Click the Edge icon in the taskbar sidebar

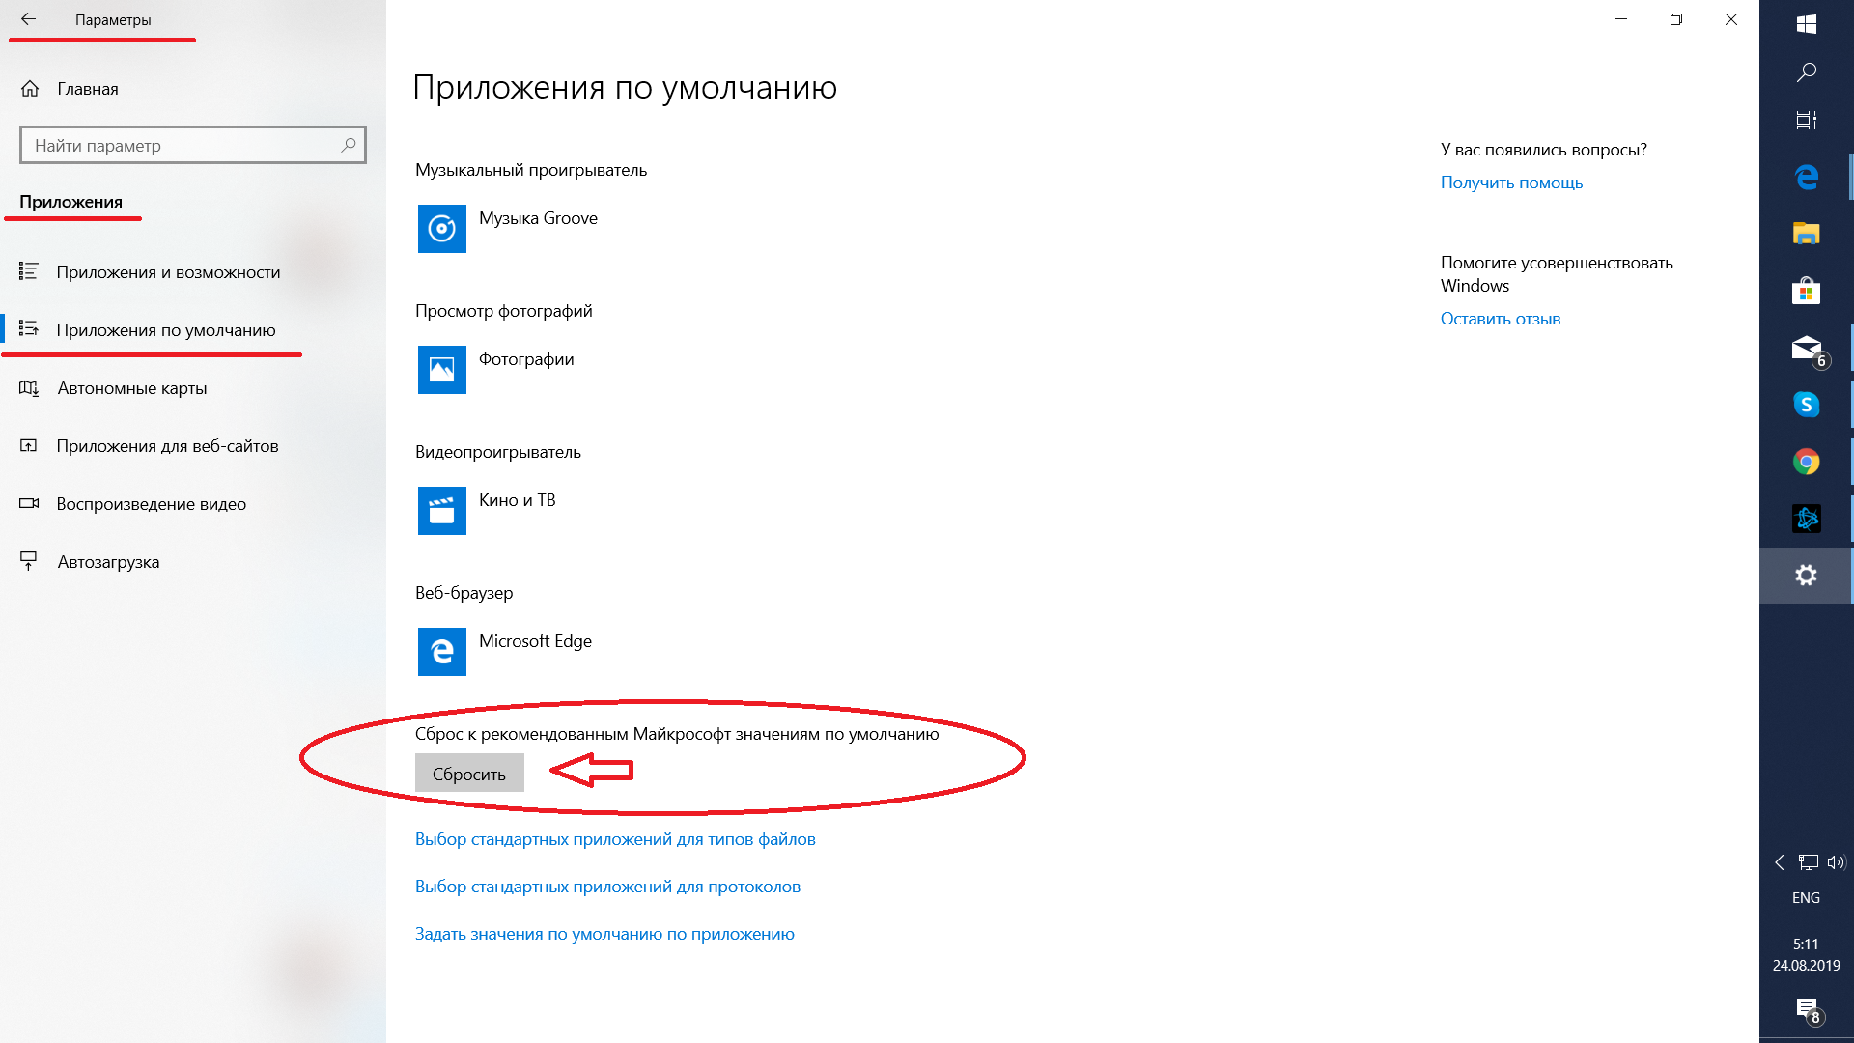1809,175
